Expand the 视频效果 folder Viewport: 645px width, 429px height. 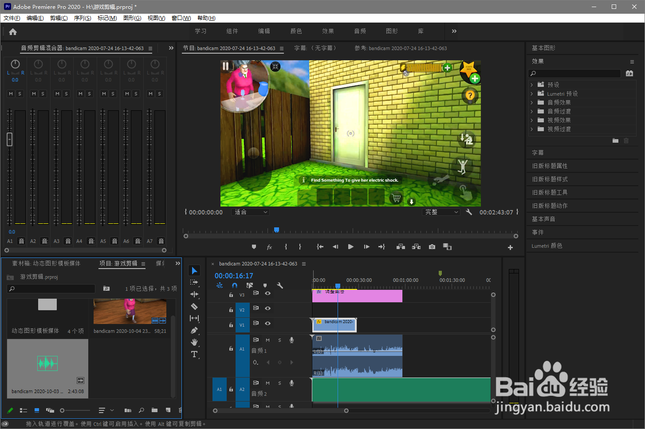pos(532,120)
